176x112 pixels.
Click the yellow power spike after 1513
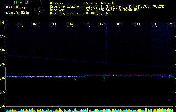coord(60,109)
